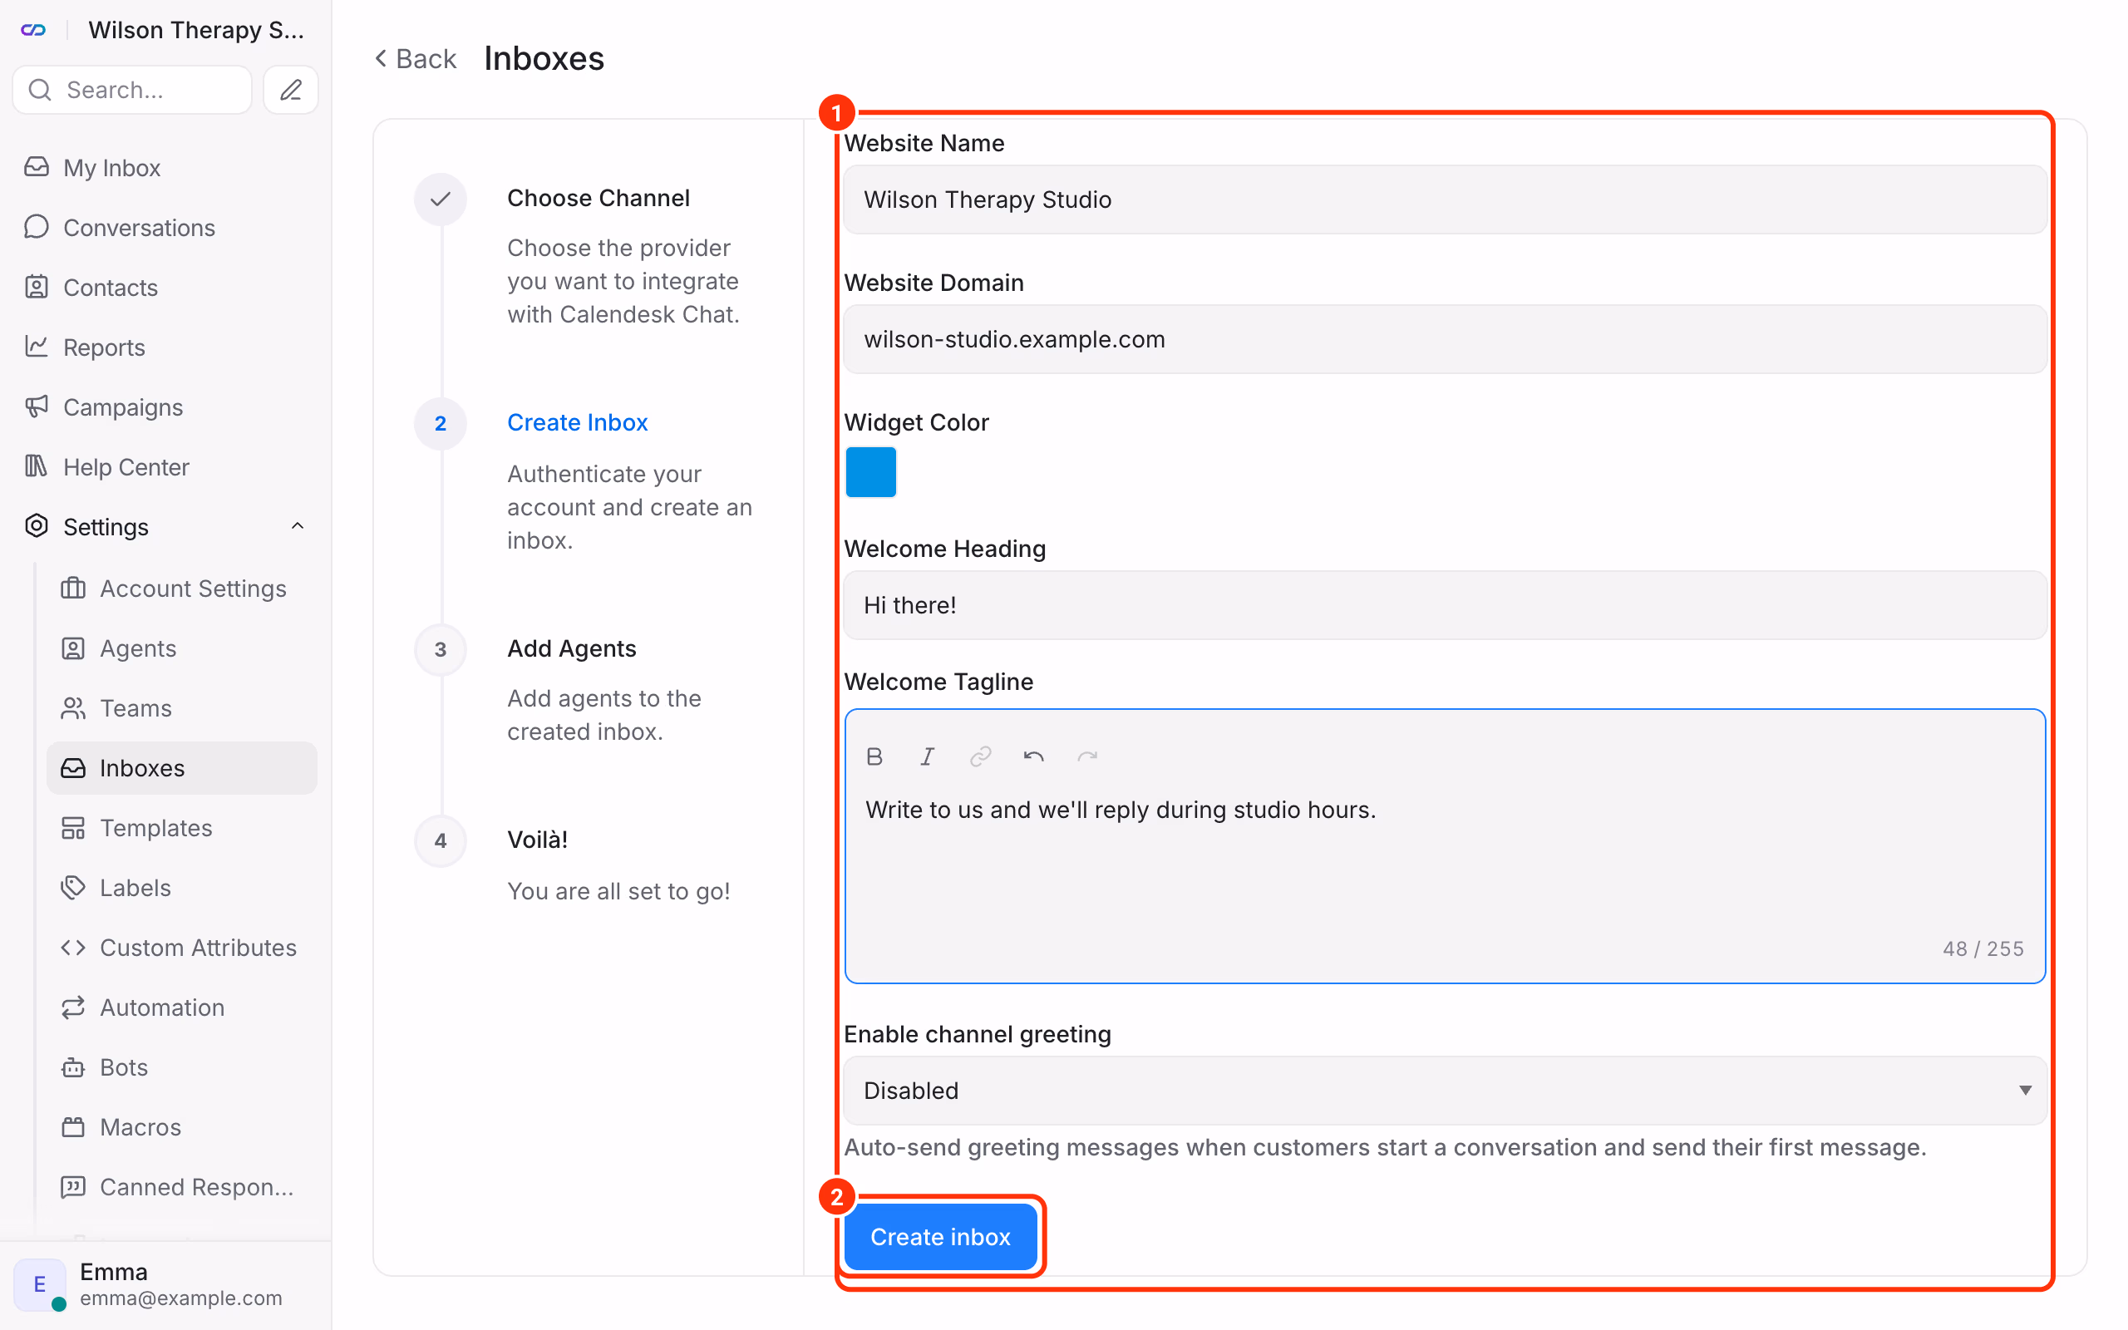Image resolution: width=2128 pixels, height=1330 pixels.
Task: Focus the sidebar Search box
Action: pyautogui.click(x=132, y=90)
